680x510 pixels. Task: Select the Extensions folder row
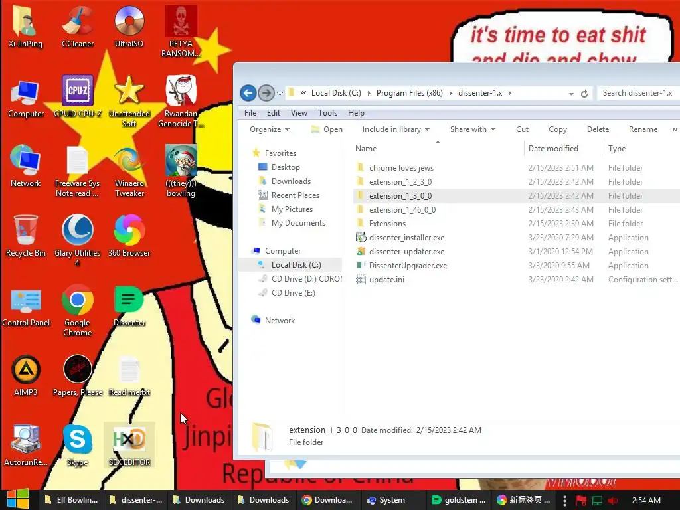pos(517,223)
